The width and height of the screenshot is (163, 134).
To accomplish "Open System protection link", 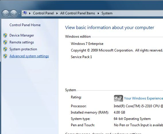I will [23, 49].
